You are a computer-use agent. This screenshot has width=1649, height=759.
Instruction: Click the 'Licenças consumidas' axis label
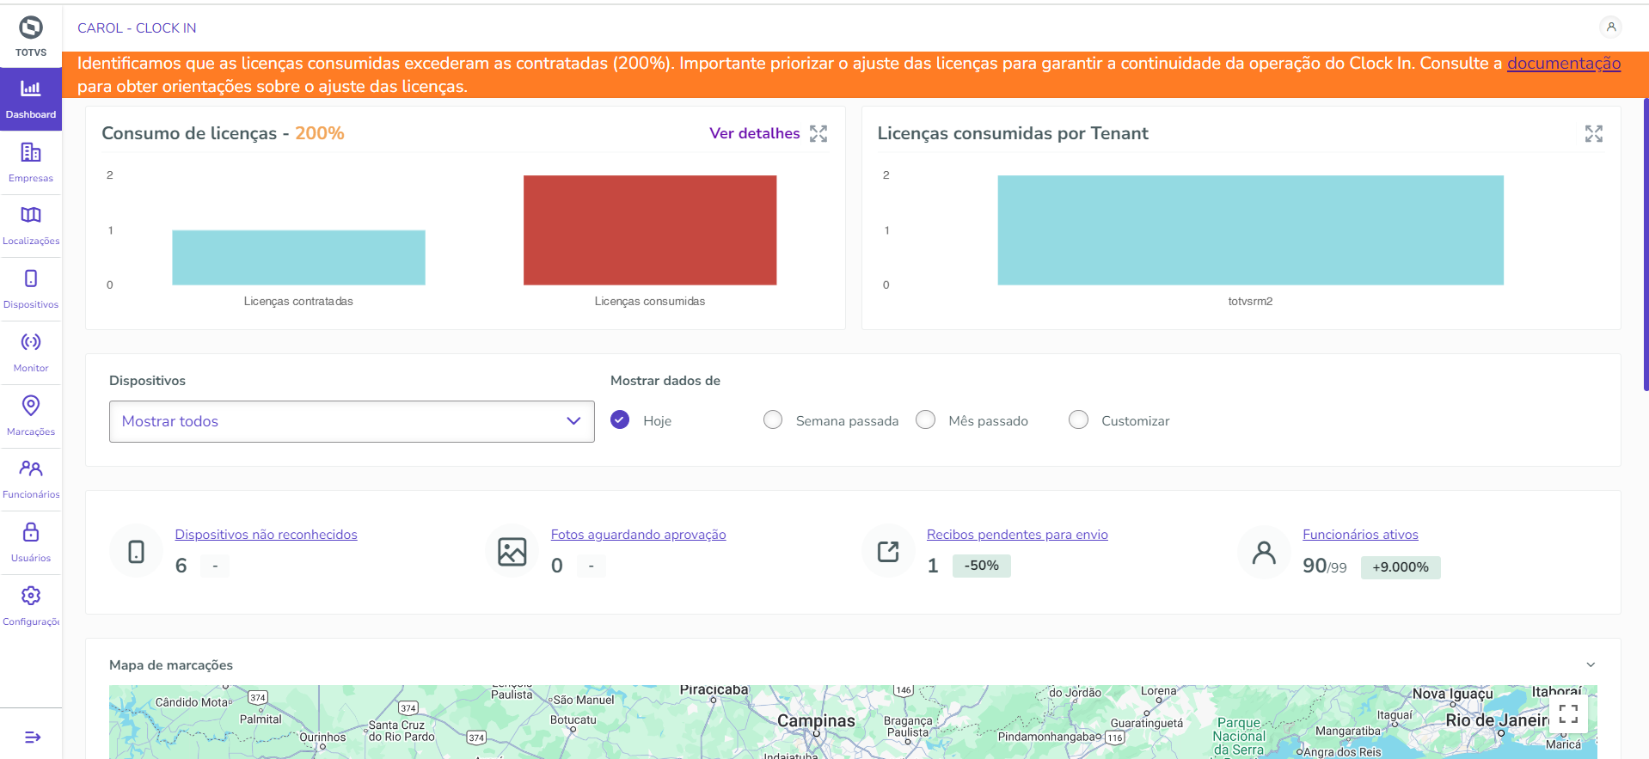[x=650, y=302]
